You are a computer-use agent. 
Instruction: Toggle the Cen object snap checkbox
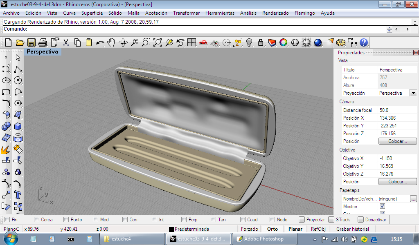(125, 220)
